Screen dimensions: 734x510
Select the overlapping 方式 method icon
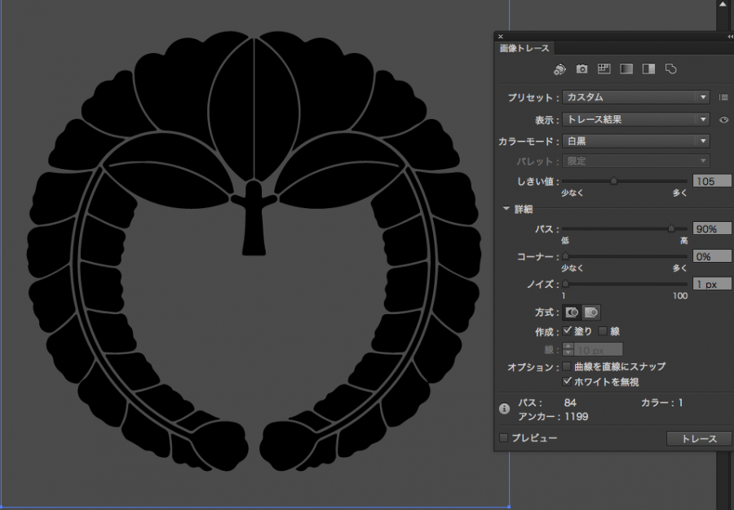coord(591,313)
